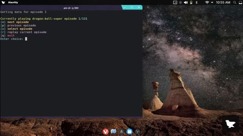Open the blue Files app in dock
The image size is (243, 136).
129,131
